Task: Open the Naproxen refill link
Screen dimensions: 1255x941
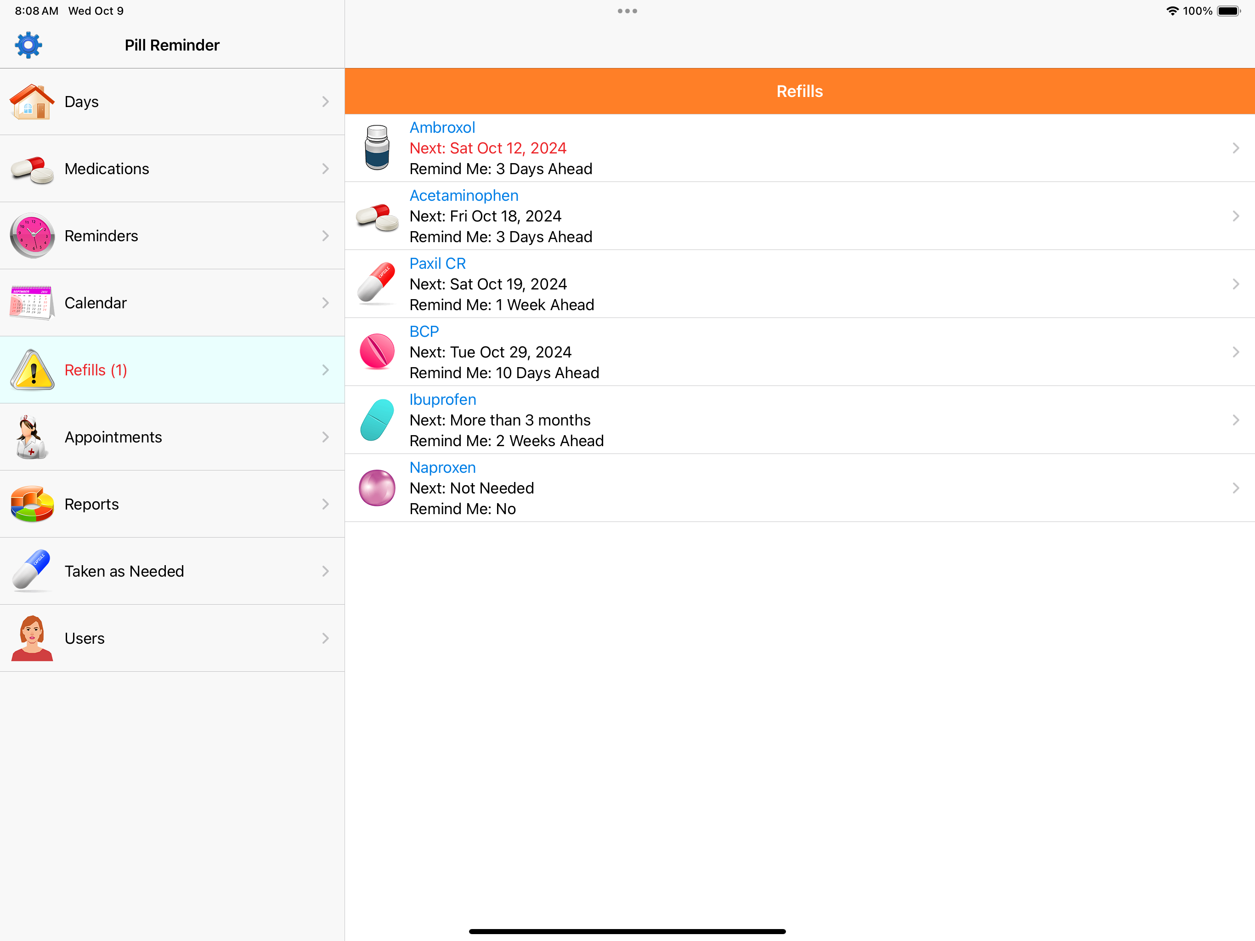Action: click(x=442, y=468)
